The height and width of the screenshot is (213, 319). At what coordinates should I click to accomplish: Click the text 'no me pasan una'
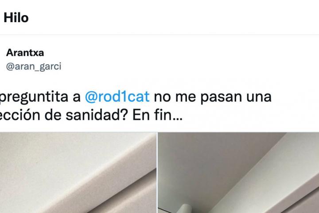point(213,97)
